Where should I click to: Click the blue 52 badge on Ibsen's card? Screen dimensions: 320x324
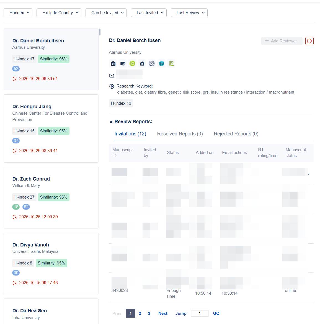16,69
